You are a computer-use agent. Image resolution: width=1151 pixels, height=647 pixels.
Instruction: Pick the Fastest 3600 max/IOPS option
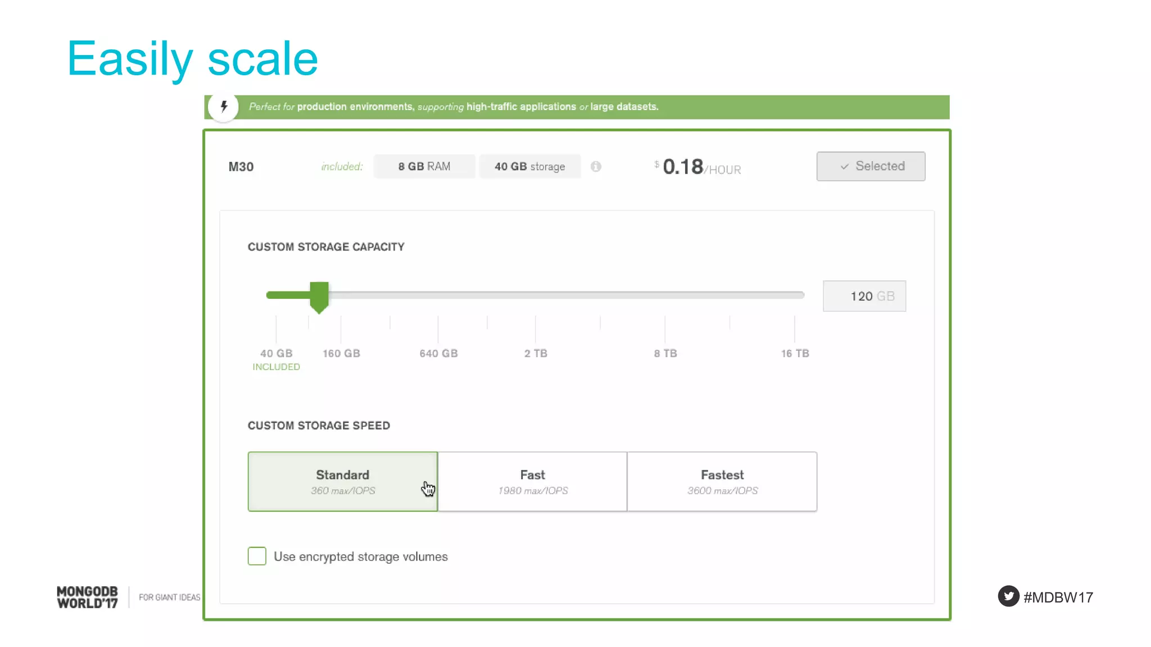coord(722,481)
